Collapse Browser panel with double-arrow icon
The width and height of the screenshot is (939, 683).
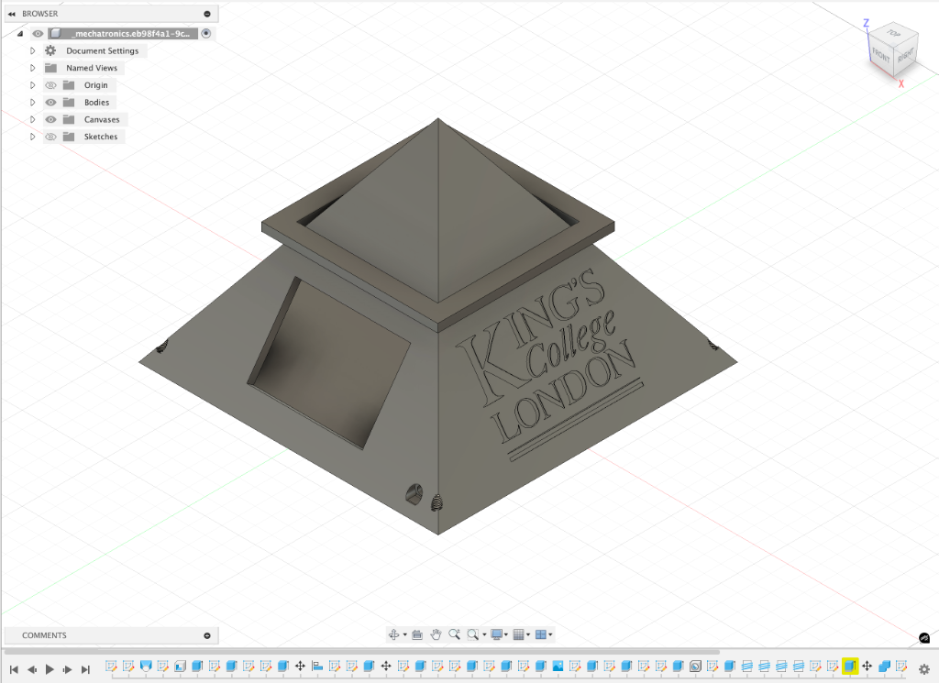(11, 15)
